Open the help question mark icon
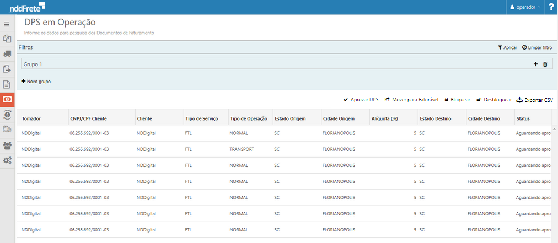This screenshot has width=558, height=243. pyautogui.click(x=551, y=7)
